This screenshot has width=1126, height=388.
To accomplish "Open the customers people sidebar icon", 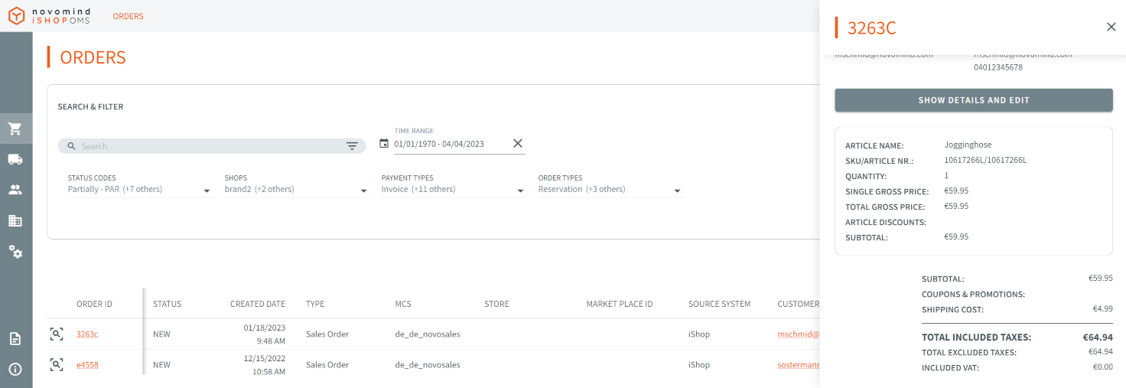I will tap(15, 190).
